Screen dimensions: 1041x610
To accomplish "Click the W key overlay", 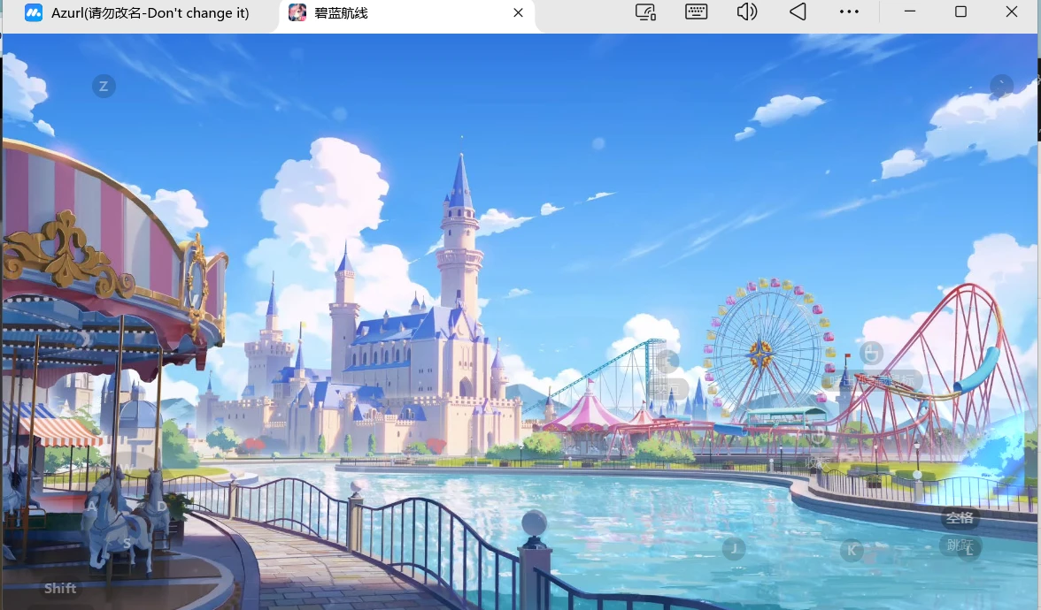I will tap(127, 469).
